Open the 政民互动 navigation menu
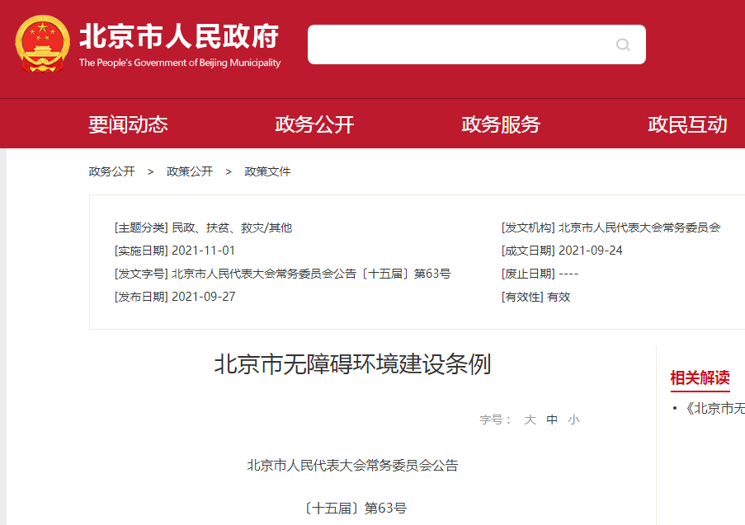This screenshot has width=745, height=525. pos(687,124)
